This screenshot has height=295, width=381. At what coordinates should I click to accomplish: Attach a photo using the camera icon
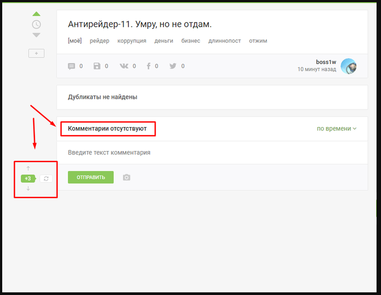pyautogui.click(x=126, y=177)
